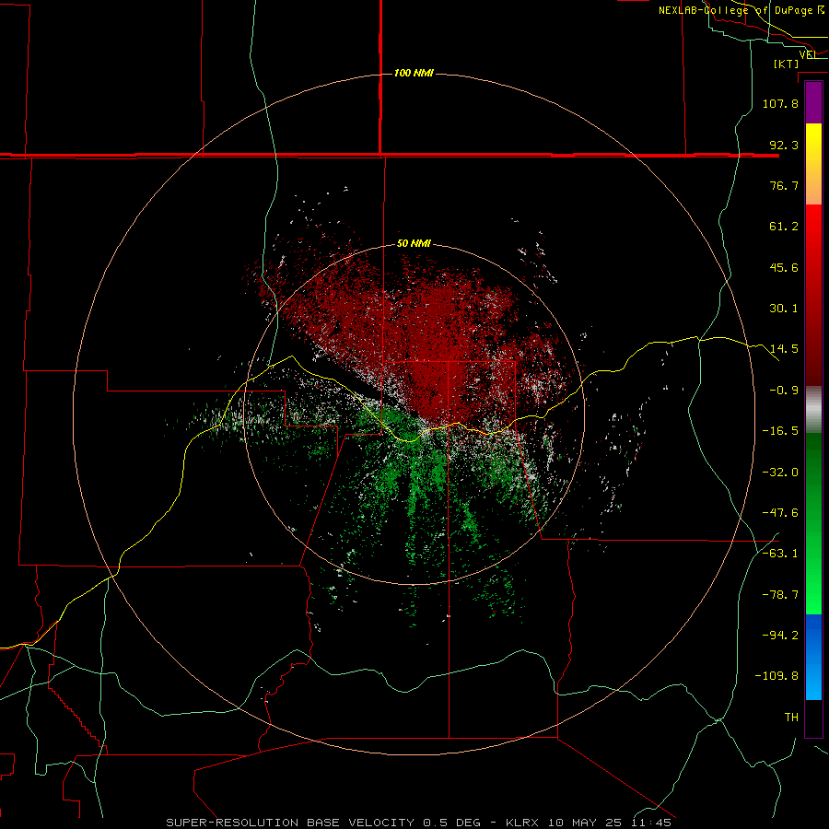
Task: Click the [KT] units label
Action: tap(787, 64)
